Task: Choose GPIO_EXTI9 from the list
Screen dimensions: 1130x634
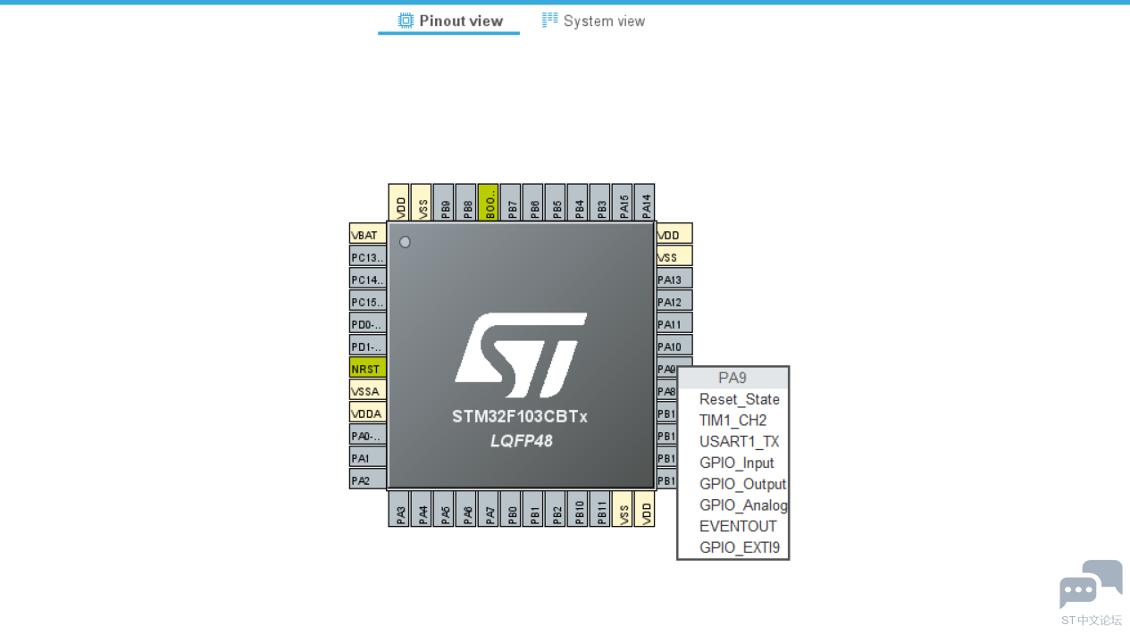Action: [x=739, y=548]
